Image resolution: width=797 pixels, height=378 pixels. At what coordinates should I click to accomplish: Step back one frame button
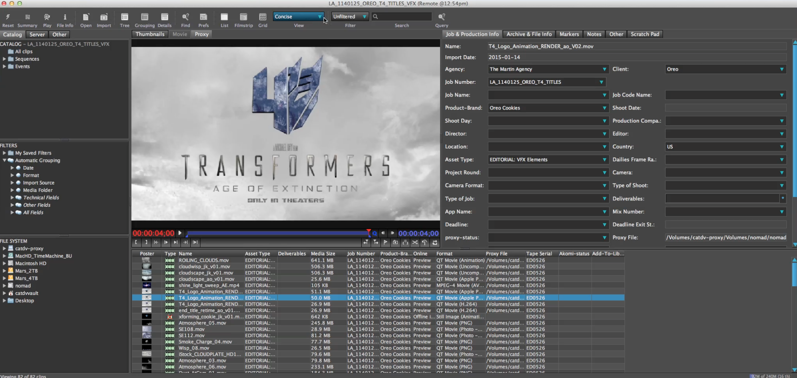(383, 233)
